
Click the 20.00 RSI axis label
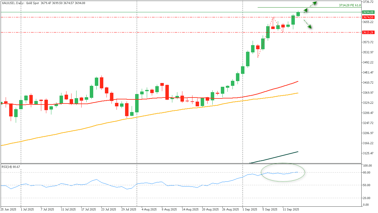tap(367, 198)
